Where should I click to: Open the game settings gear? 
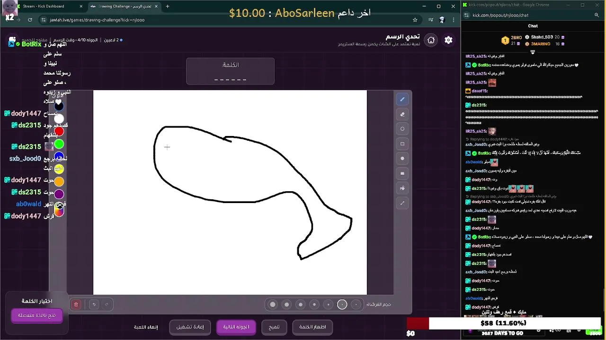pyautogui.click(x=448, y=40)
